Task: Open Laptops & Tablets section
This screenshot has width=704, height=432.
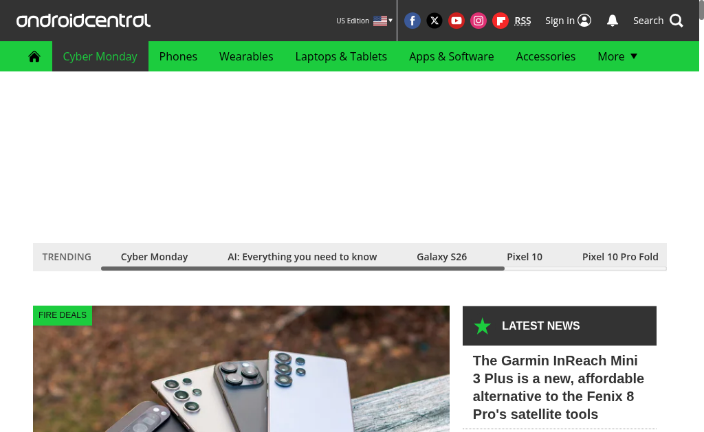Action: click(x=341, y=56)
